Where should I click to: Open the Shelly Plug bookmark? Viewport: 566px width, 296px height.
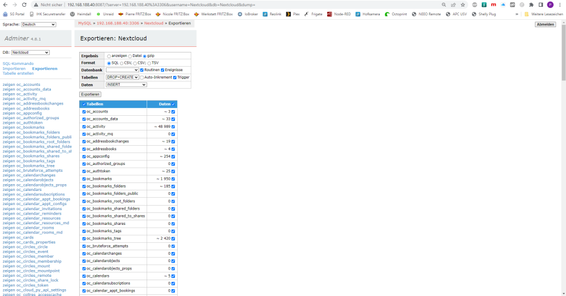pos(484,14)
